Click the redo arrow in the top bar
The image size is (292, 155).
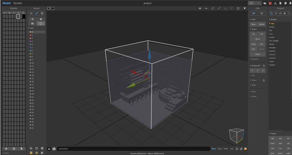[258, 3]
